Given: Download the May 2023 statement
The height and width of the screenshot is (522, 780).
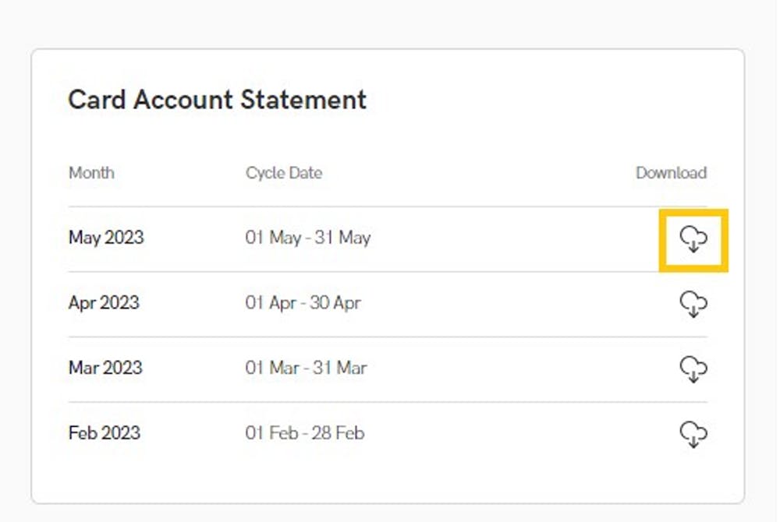Looking at the screenshot, I should pyautogui.click(x=693, y=239).
